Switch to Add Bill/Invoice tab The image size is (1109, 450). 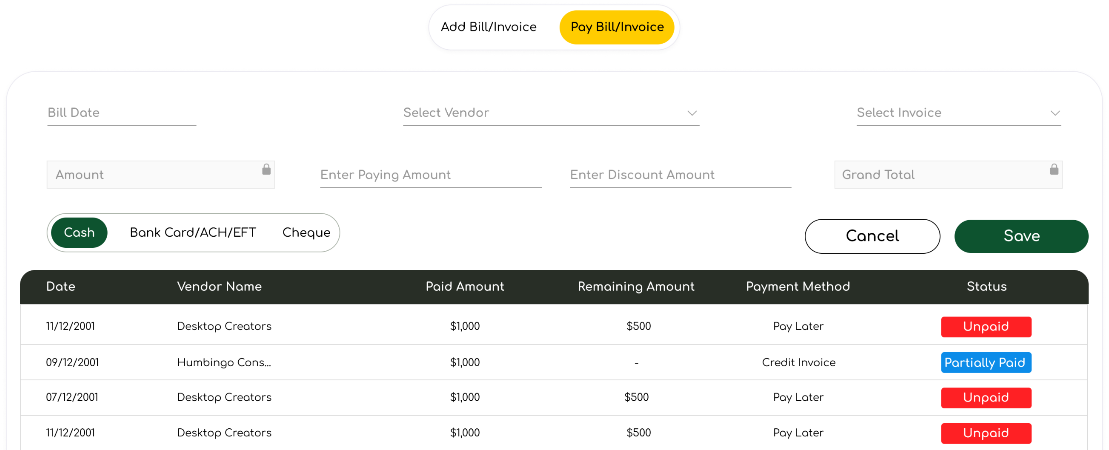click(489, 27)
